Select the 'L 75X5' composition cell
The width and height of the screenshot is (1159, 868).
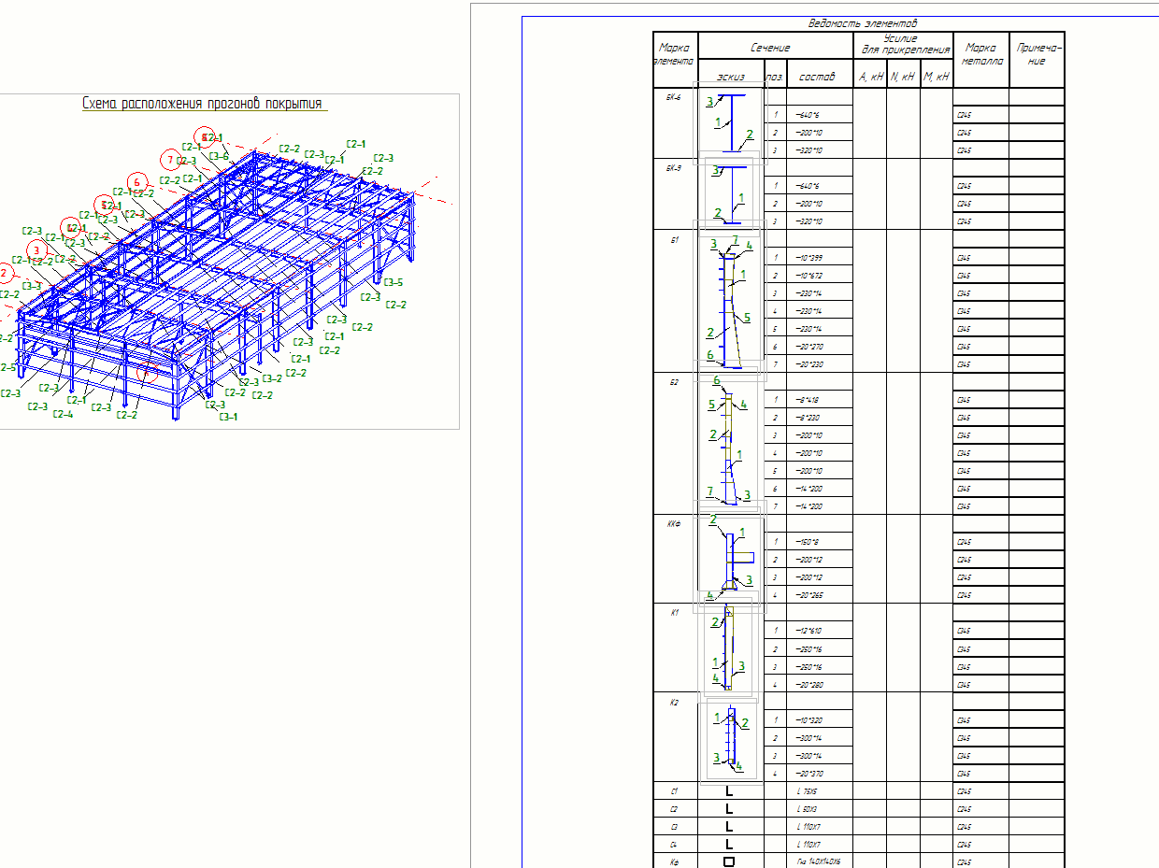pos(807,791)
